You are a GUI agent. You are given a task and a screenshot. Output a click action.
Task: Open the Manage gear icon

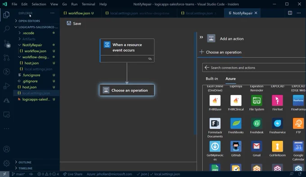(x=6, y=163)
